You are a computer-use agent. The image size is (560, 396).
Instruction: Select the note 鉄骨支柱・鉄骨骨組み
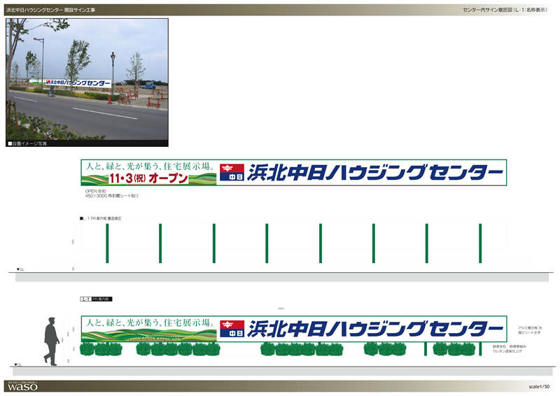(x=510, y=347)
